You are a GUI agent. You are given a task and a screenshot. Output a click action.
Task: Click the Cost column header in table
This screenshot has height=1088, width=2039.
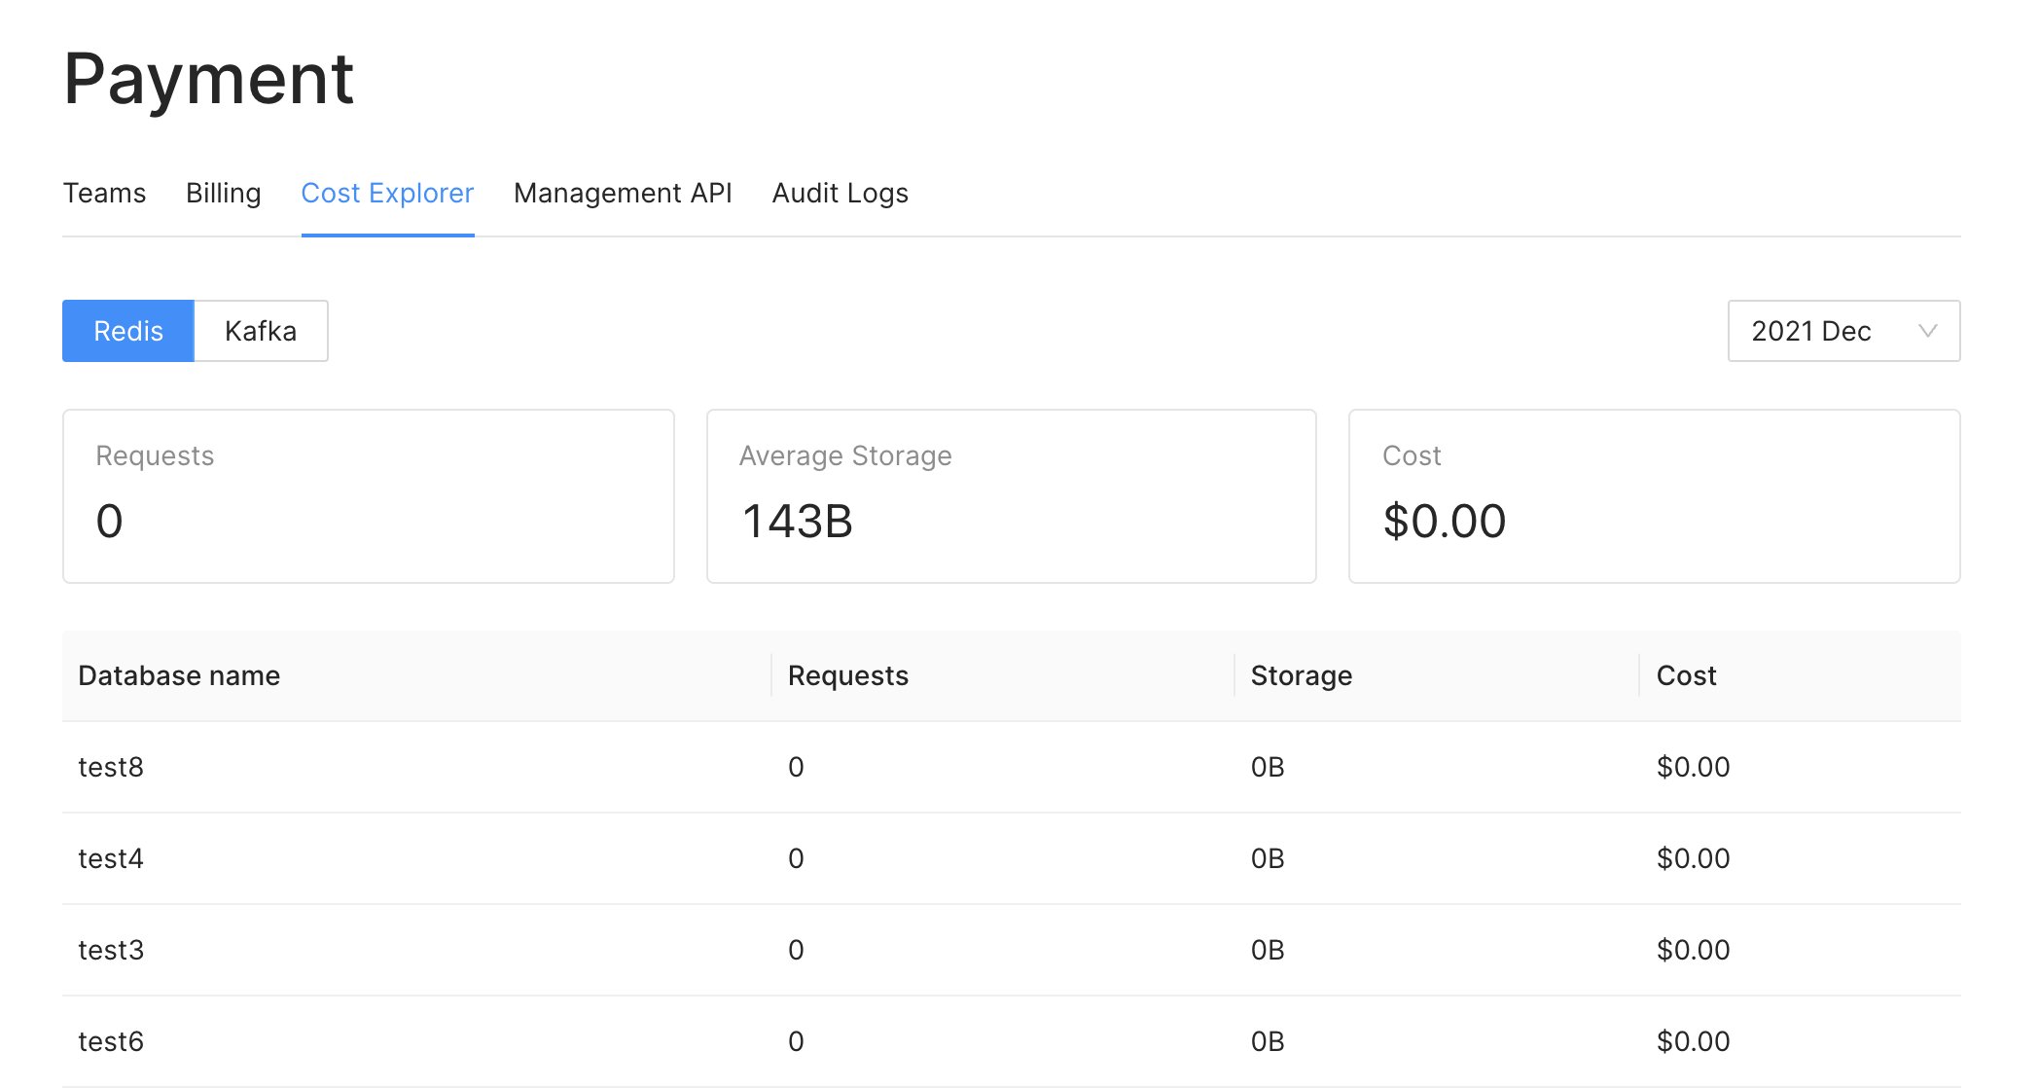1800,675
